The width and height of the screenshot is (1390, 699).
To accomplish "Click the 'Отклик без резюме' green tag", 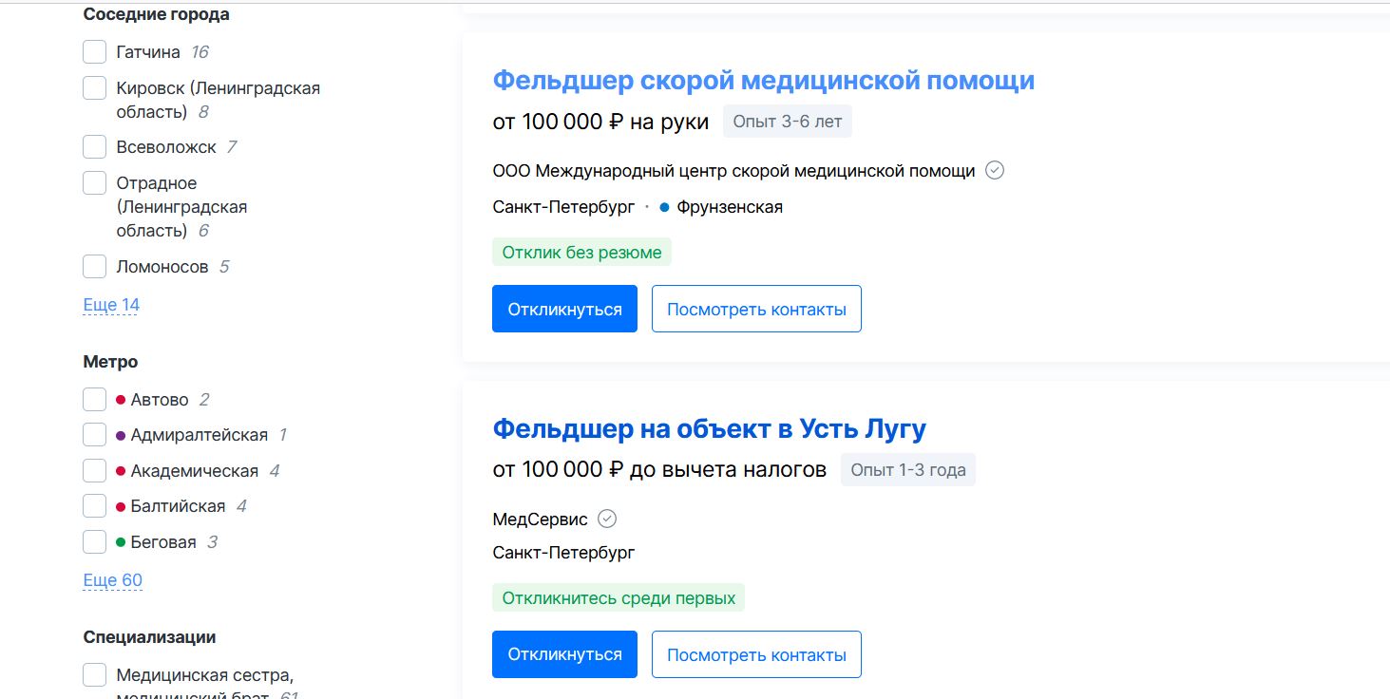I will [581, 253].
